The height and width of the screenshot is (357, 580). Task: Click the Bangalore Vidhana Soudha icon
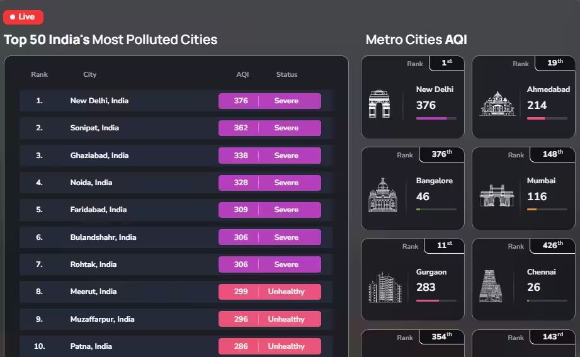(382, 195)
